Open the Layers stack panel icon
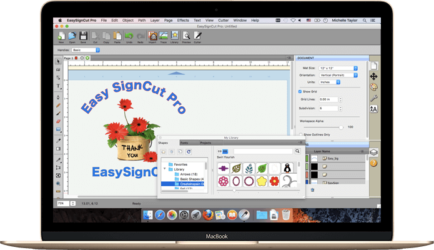Screen dimensions: 434x250 point(373,152)
